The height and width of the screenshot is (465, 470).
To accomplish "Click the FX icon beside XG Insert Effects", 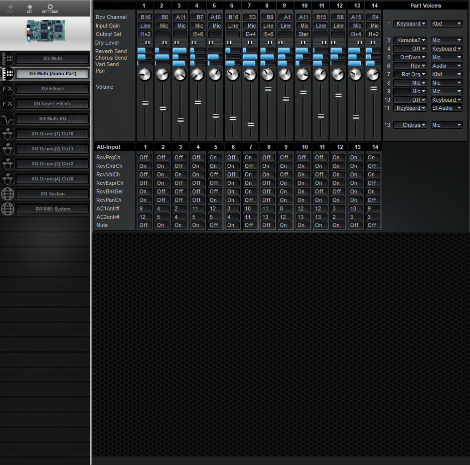I will coord(8,104).
